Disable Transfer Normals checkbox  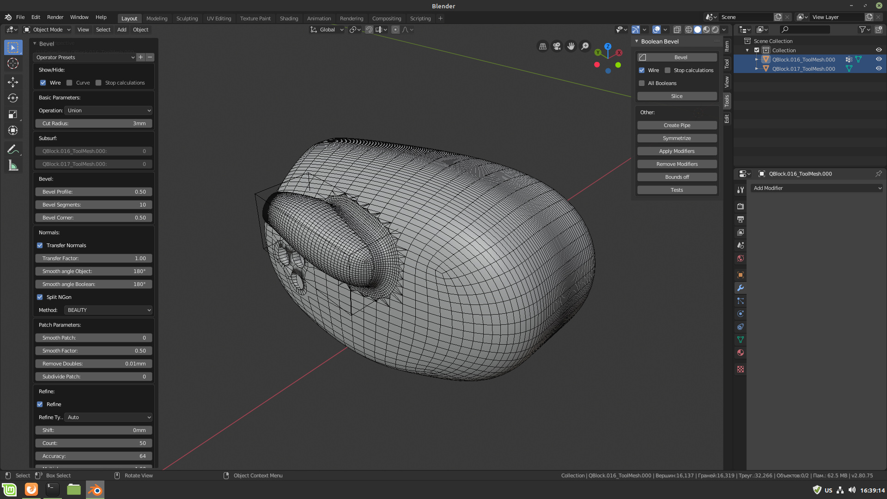click(x=40, y=245)
